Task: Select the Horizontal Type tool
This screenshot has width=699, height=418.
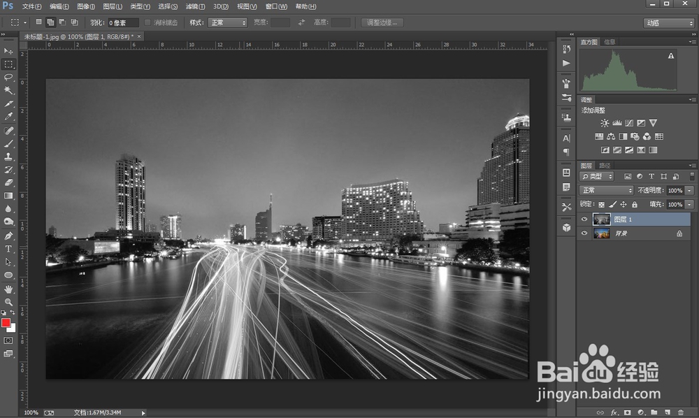Action: coord(8,249)
